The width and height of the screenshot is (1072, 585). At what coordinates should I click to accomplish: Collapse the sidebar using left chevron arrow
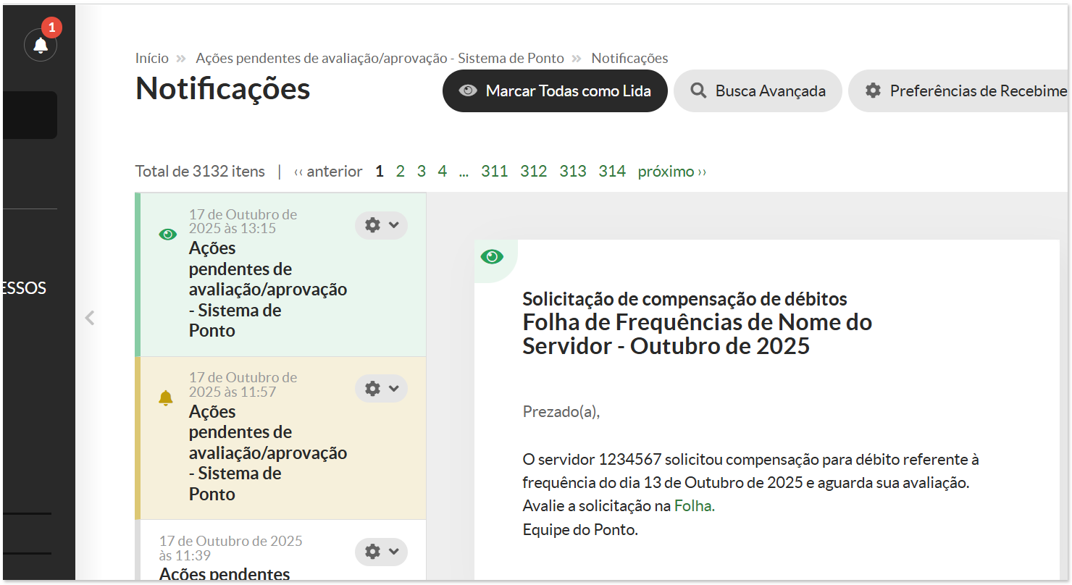pyautogui.click(x=90, y=318)
